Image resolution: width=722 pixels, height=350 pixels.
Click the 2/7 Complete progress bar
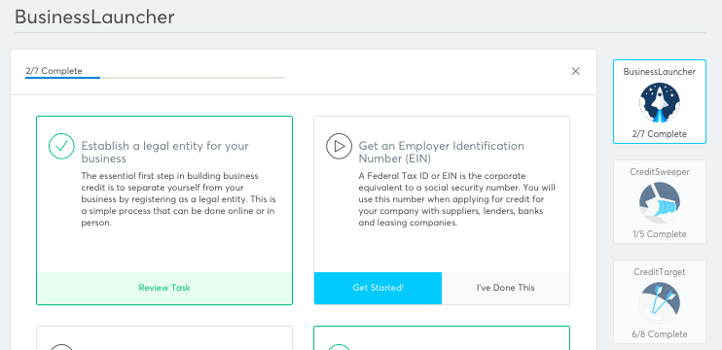coord(155,78)
